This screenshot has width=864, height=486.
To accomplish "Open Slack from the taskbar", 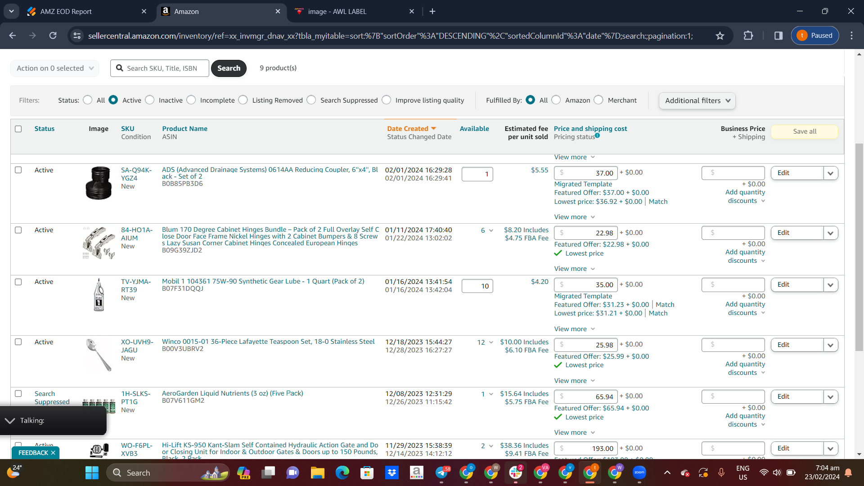I will [x=516, y=472].
